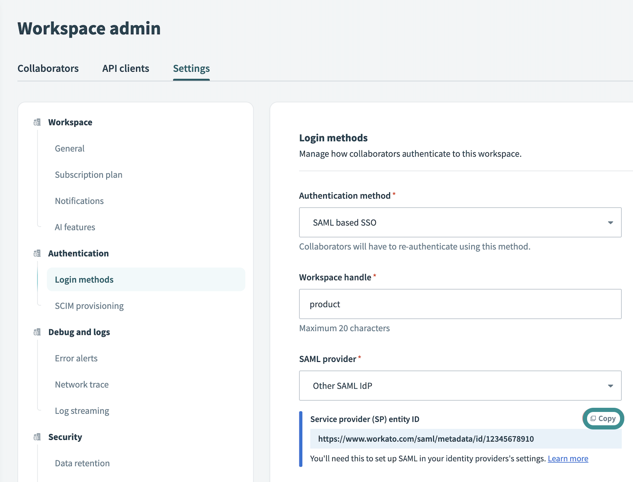Switch to the Collaborators tab
The height and width of the screenshot is (482, 633).
[x=48, y=68]
